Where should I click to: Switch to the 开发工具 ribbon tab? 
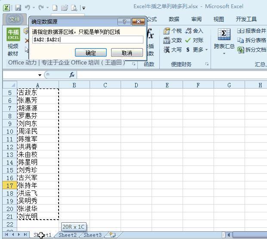pos(246,19)
